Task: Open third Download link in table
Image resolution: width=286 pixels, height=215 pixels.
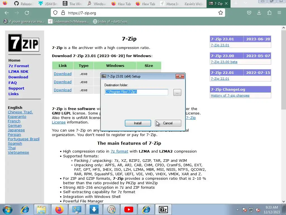Action: coord(63,90)
